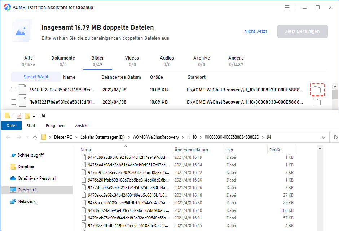Switch to the Alle tab

[28, 61]
